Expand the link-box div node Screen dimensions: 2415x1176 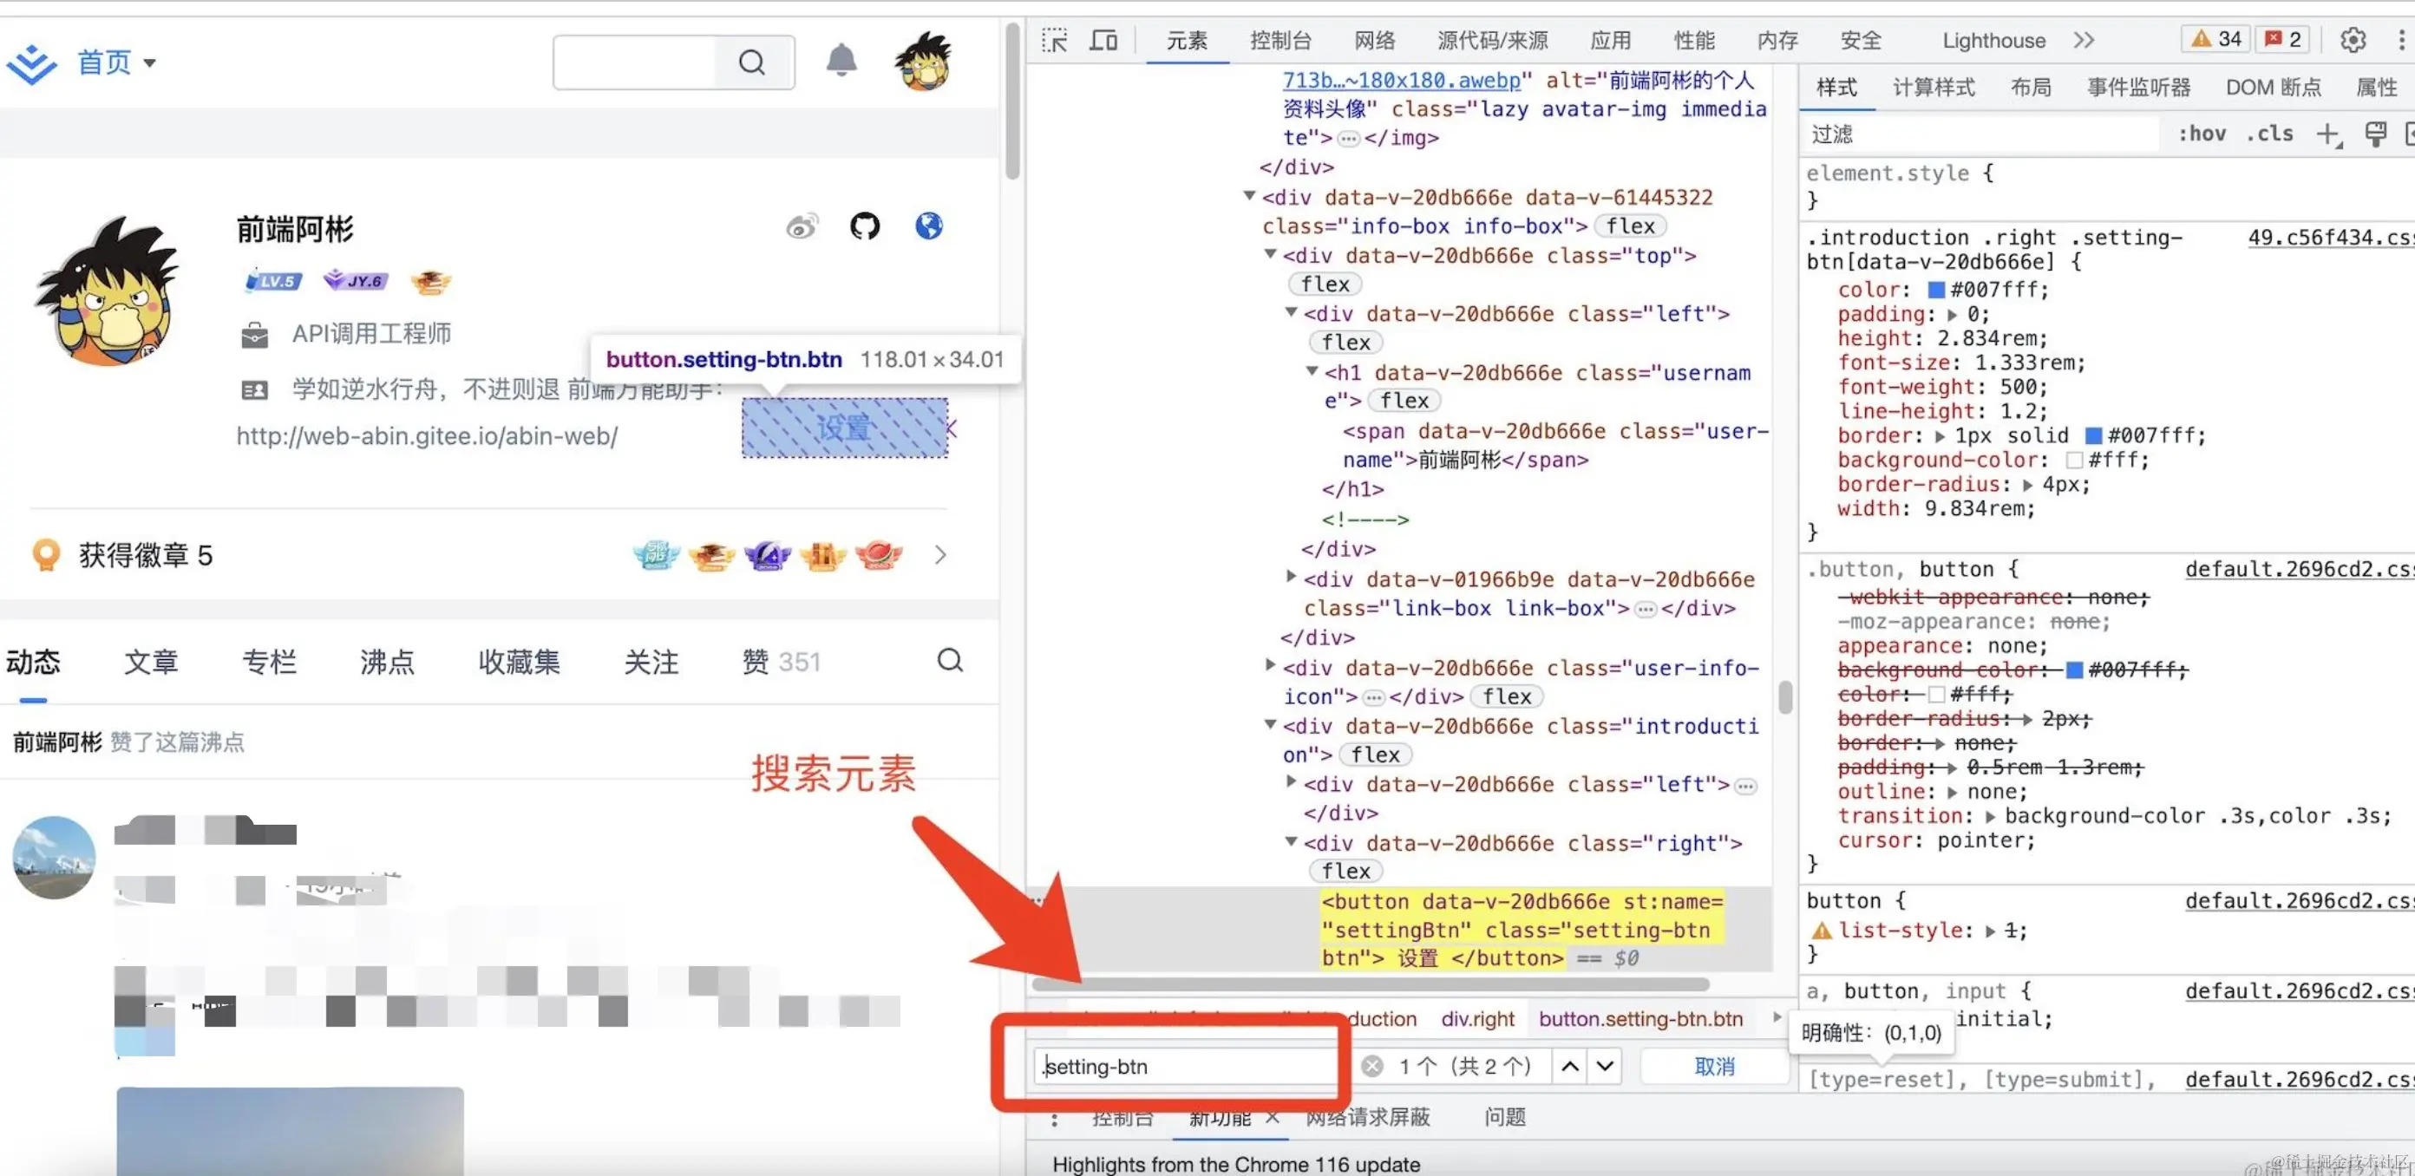[x=1292, y=578]
